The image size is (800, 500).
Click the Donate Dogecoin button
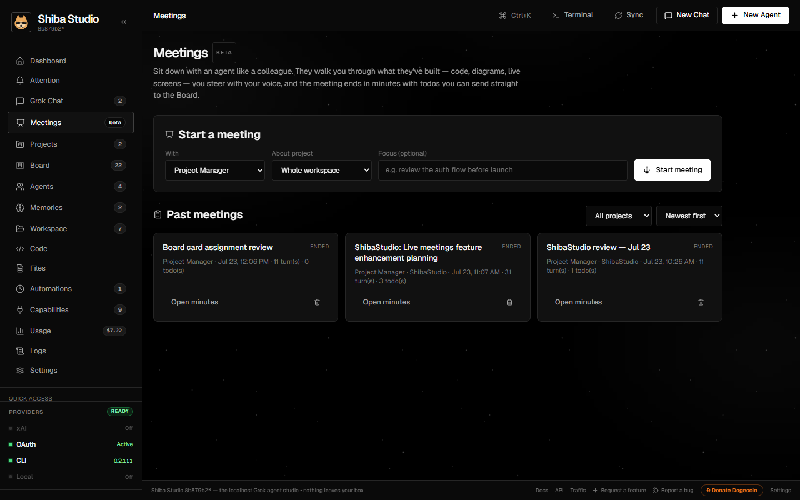coord(732,491)
